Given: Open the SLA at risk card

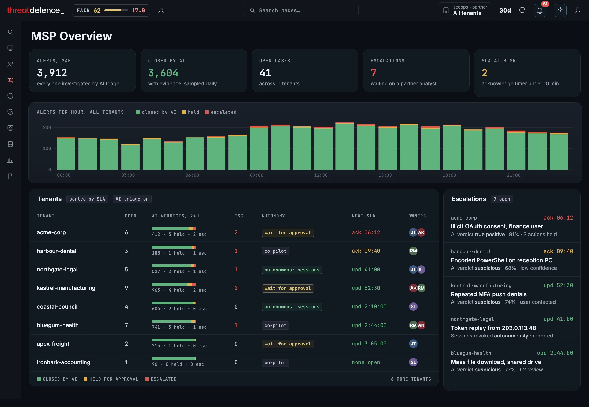Looking at the screenshot, I should (527, 73).
